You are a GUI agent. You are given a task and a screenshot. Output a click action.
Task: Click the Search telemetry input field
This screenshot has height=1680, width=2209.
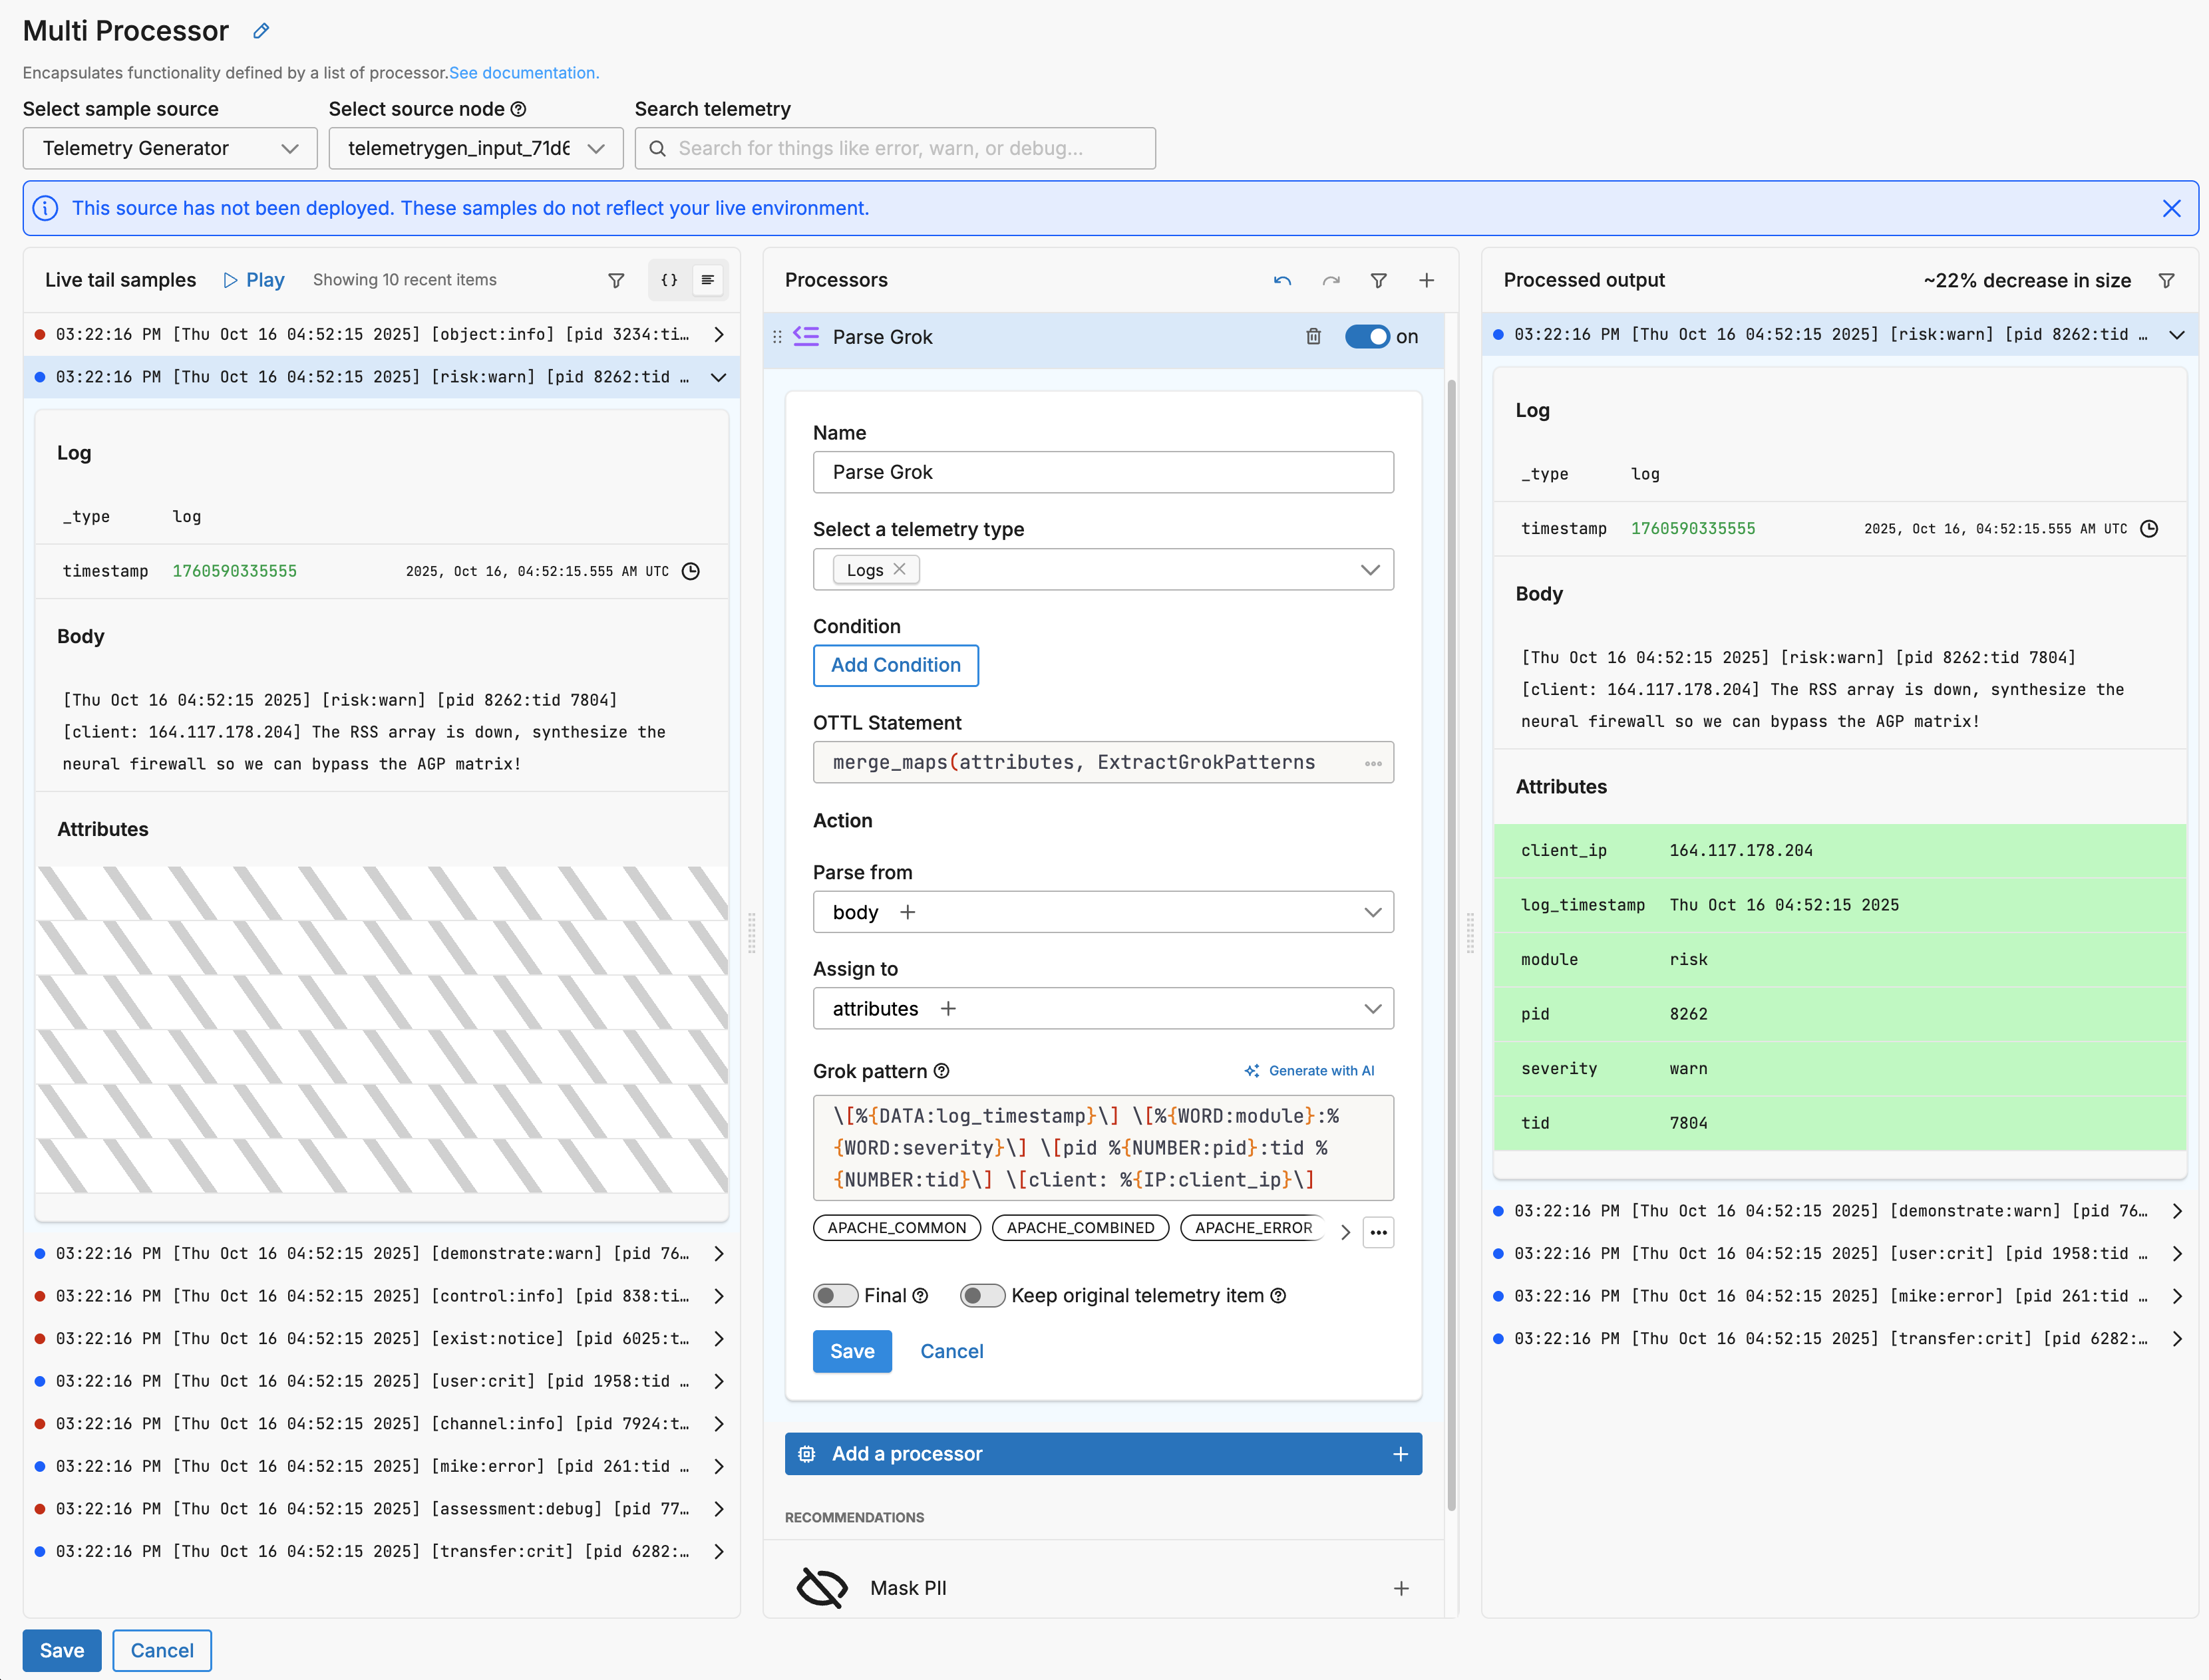pos(894,148)
